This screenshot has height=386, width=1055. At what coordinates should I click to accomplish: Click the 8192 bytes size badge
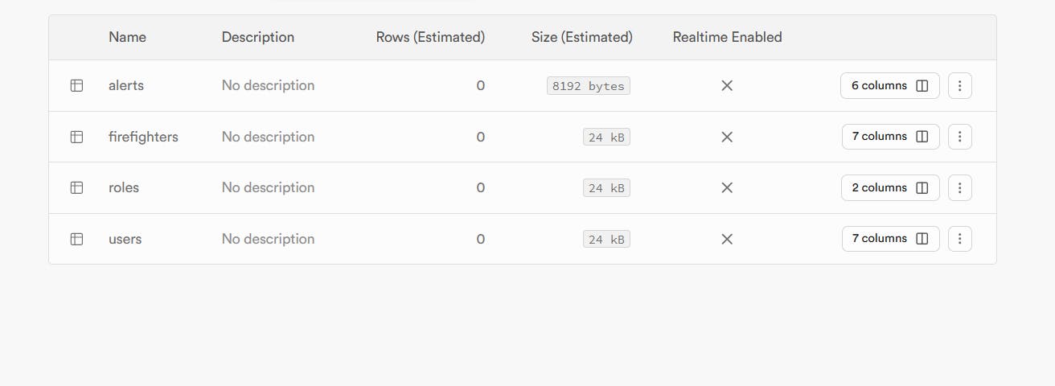click(x=588, y=86)
